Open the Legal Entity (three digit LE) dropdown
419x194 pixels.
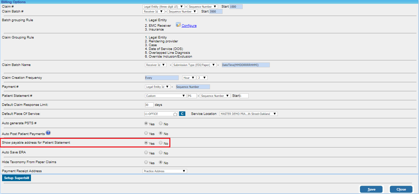[x=163, y=7]
